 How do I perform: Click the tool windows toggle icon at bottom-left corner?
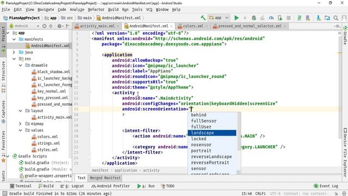pos(4,194)
